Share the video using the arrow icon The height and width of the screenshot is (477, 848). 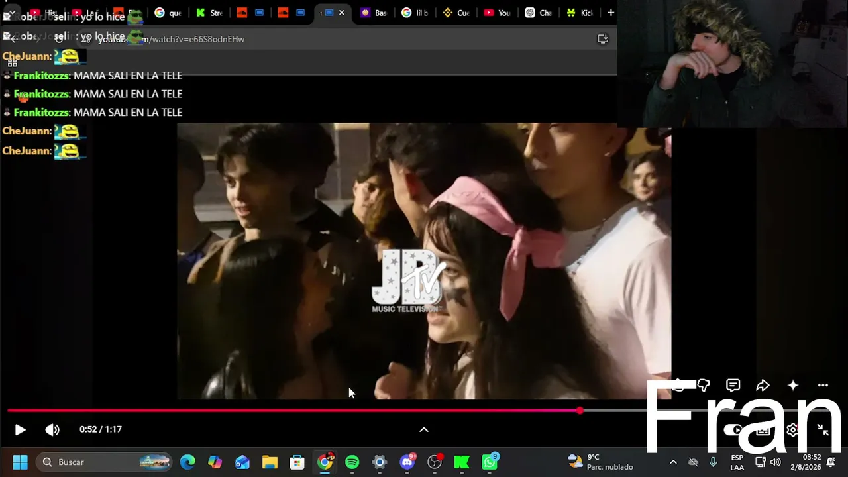click(763, 385)
